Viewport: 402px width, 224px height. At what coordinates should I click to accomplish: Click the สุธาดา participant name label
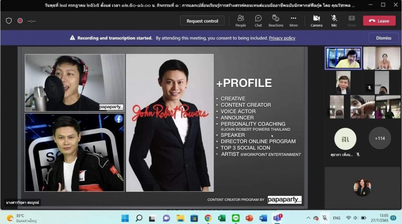point(342,155)
